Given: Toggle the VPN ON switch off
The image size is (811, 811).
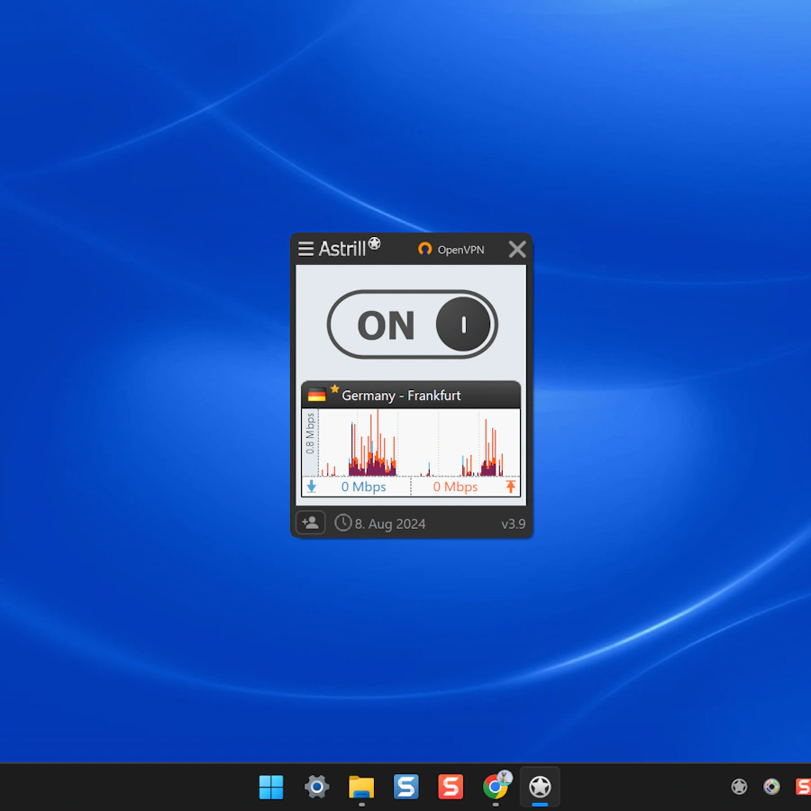Looking at the screenshot, I should (413, 324).
